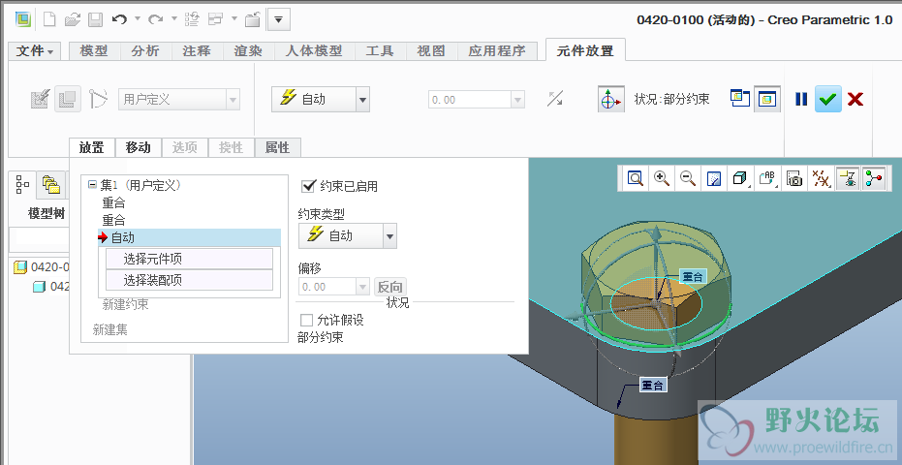Image resolution: width=902 pixels, height=465 pixels.
Task: Collapse the 集1 (用户定义) constraint set
Action: (x=92, y=185)
